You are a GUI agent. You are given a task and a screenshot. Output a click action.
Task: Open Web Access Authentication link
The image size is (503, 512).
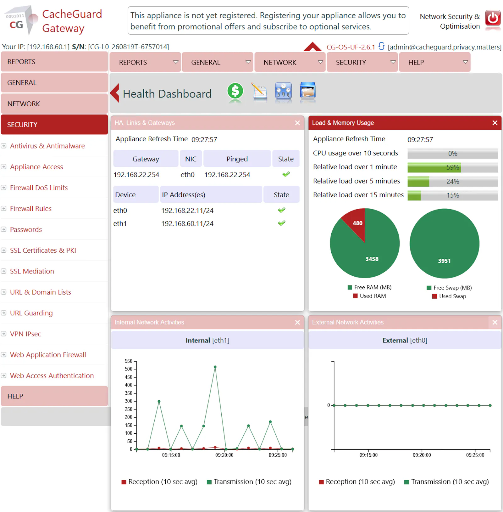52,375
